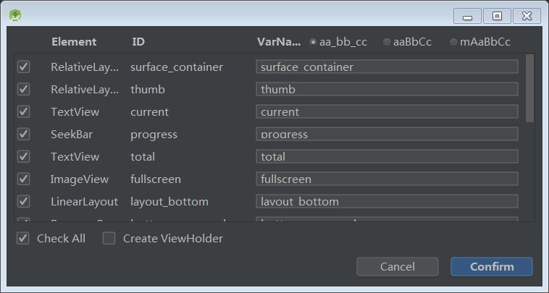Enable the Create ViewHolder checkbox

click(x=109, y=238)
